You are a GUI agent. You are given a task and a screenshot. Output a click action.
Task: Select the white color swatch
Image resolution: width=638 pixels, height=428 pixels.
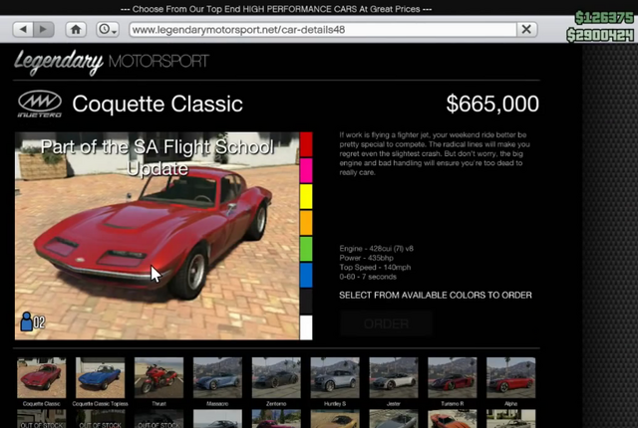[x=306, y=327]
